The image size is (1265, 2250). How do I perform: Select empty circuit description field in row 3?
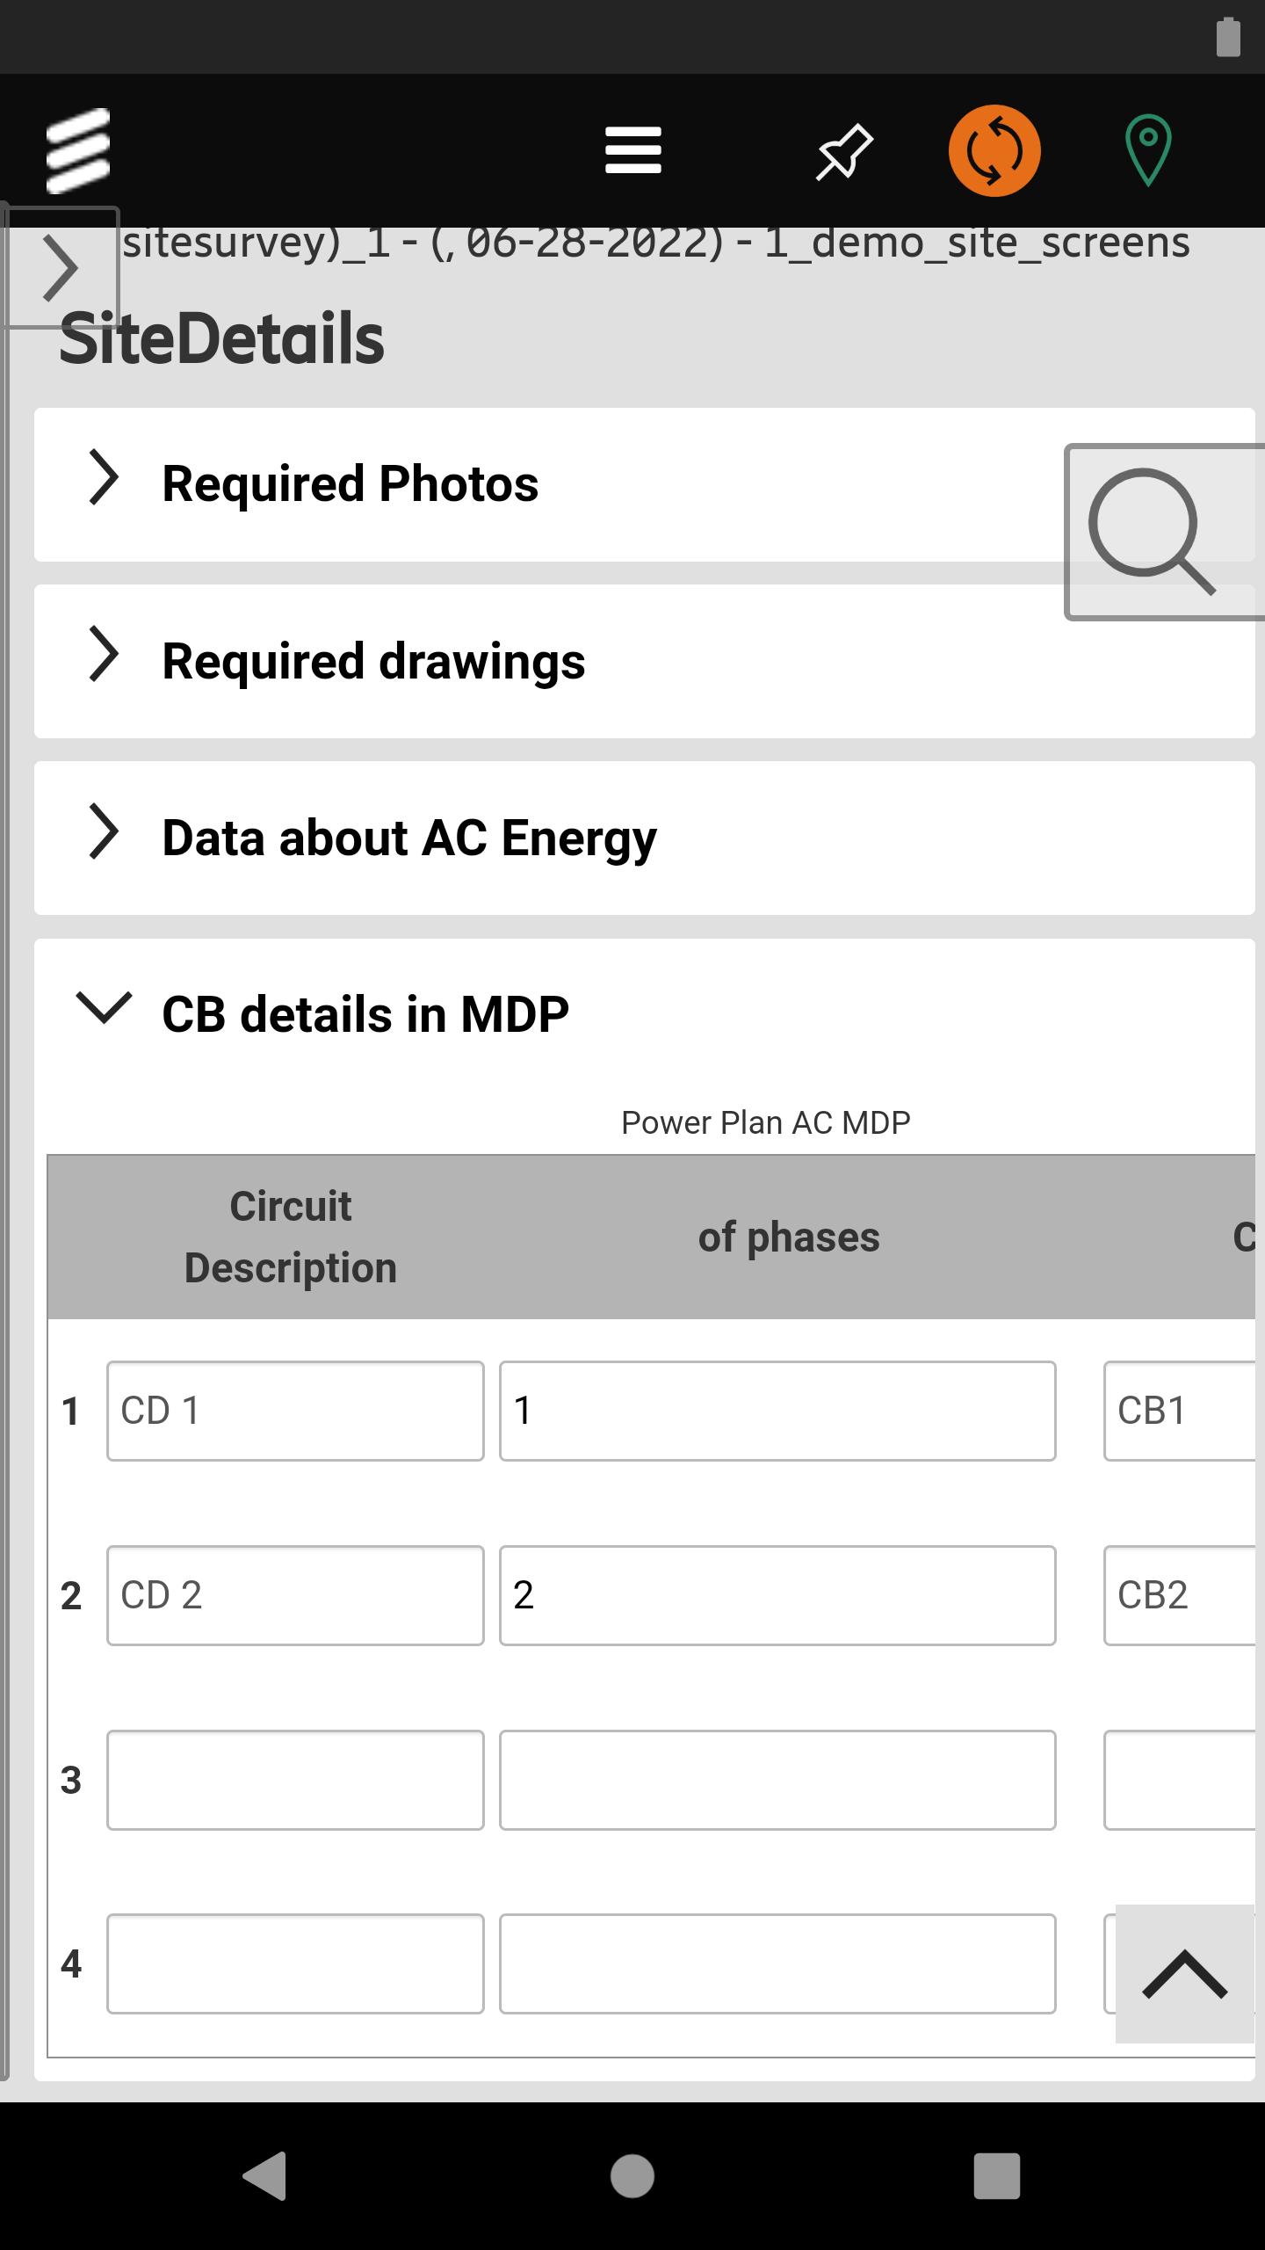295,1780
